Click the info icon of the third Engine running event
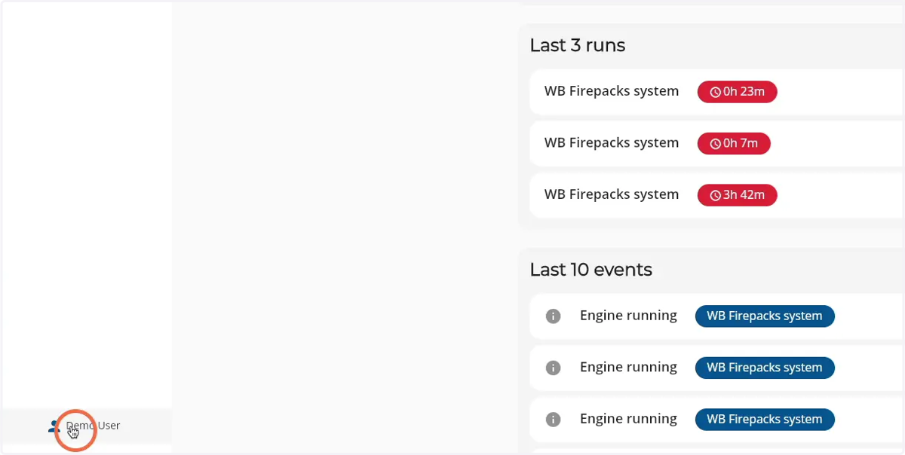 [553, 420]
